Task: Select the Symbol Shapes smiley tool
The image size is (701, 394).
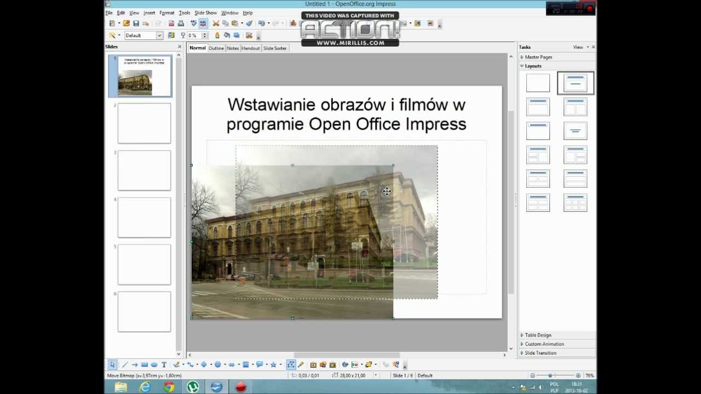Action: pos(217,364)
